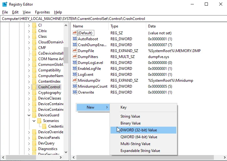Click tree pane horizontal scroll left arrow
The image size is (227, 161).
point(3,157)
